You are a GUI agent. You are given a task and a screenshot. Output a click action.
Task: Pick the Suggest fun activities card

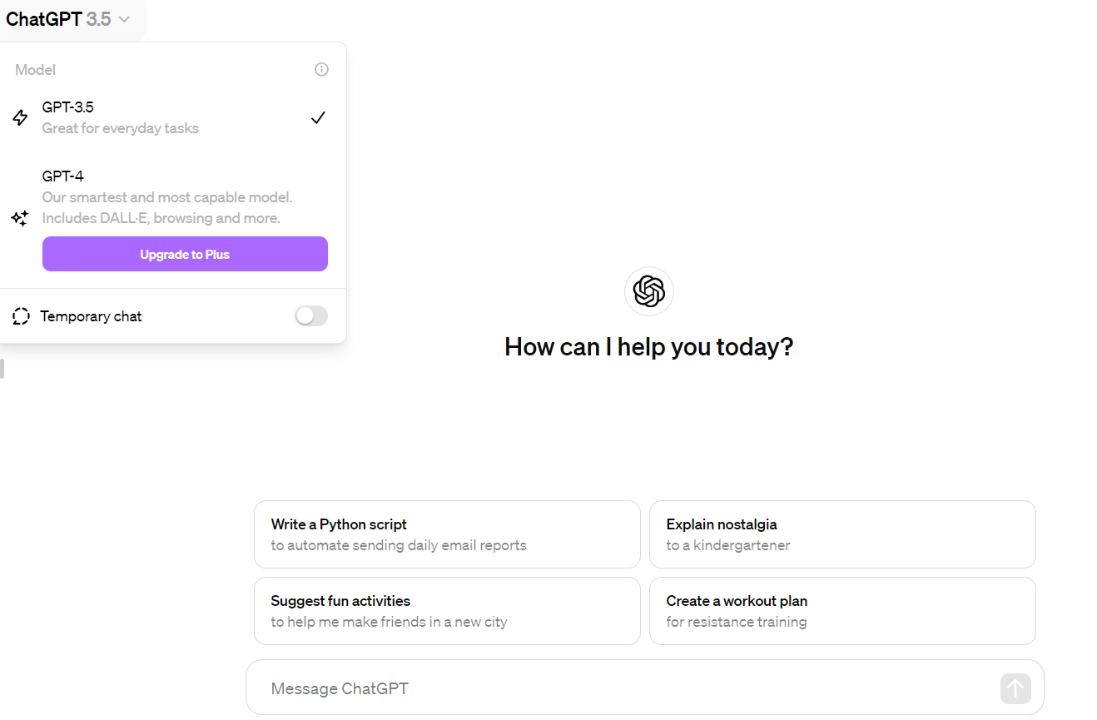(x=447, y=611)
